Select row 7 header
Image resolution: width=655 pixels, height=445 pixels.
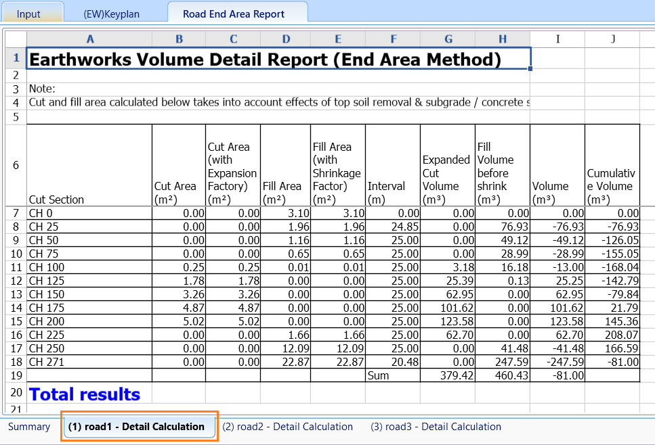click(x=16, y=213)
